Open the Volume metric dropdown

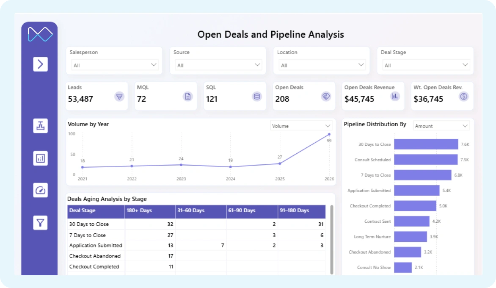point(301,126)
